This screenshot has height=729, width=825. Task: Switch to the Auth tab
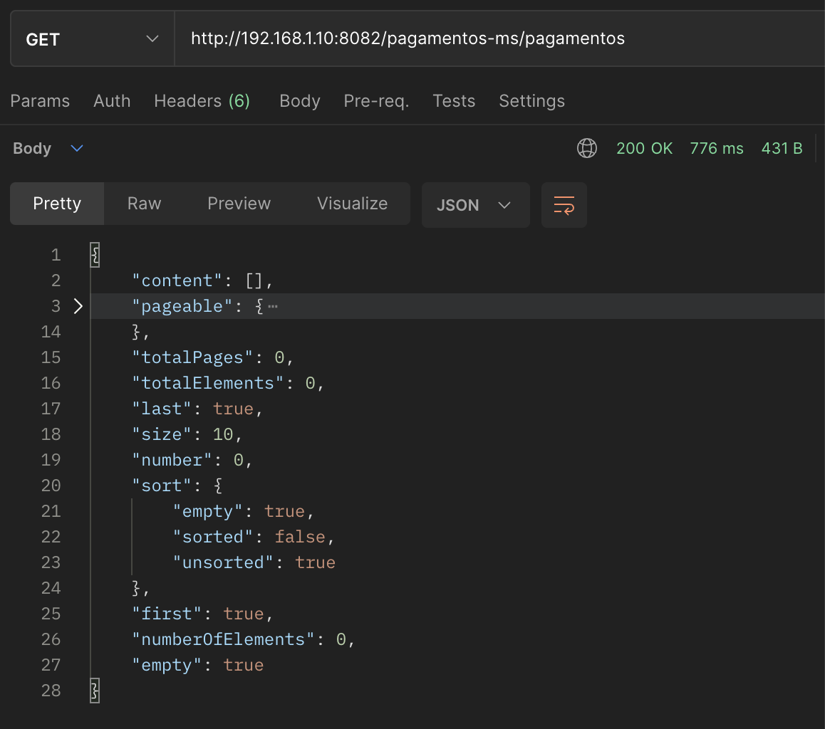pos(112,101)
